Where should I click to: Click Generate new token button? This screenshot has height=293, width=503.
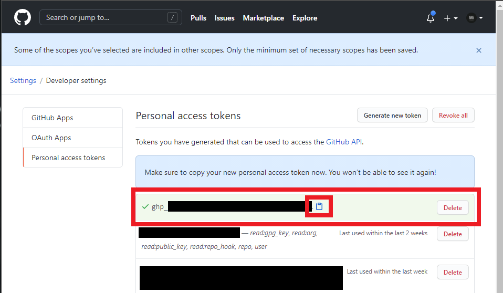pos(392,116)
